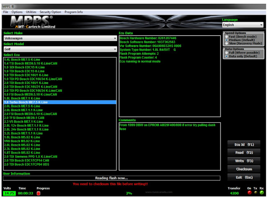The image size is (268, 198).
Task: Select highlighted 1.8 Turbo Bosch ME7.5 K-Line
Action: [x=59, y=102]
